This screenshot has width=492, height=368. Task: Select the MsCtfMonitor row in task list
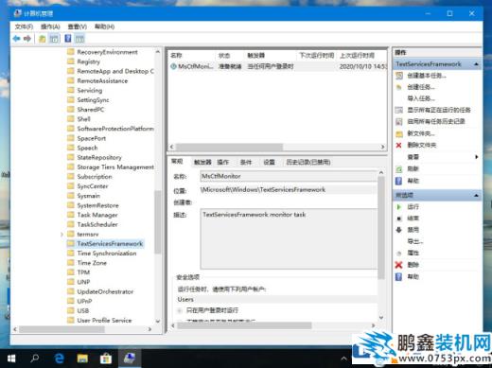point(277,66)
